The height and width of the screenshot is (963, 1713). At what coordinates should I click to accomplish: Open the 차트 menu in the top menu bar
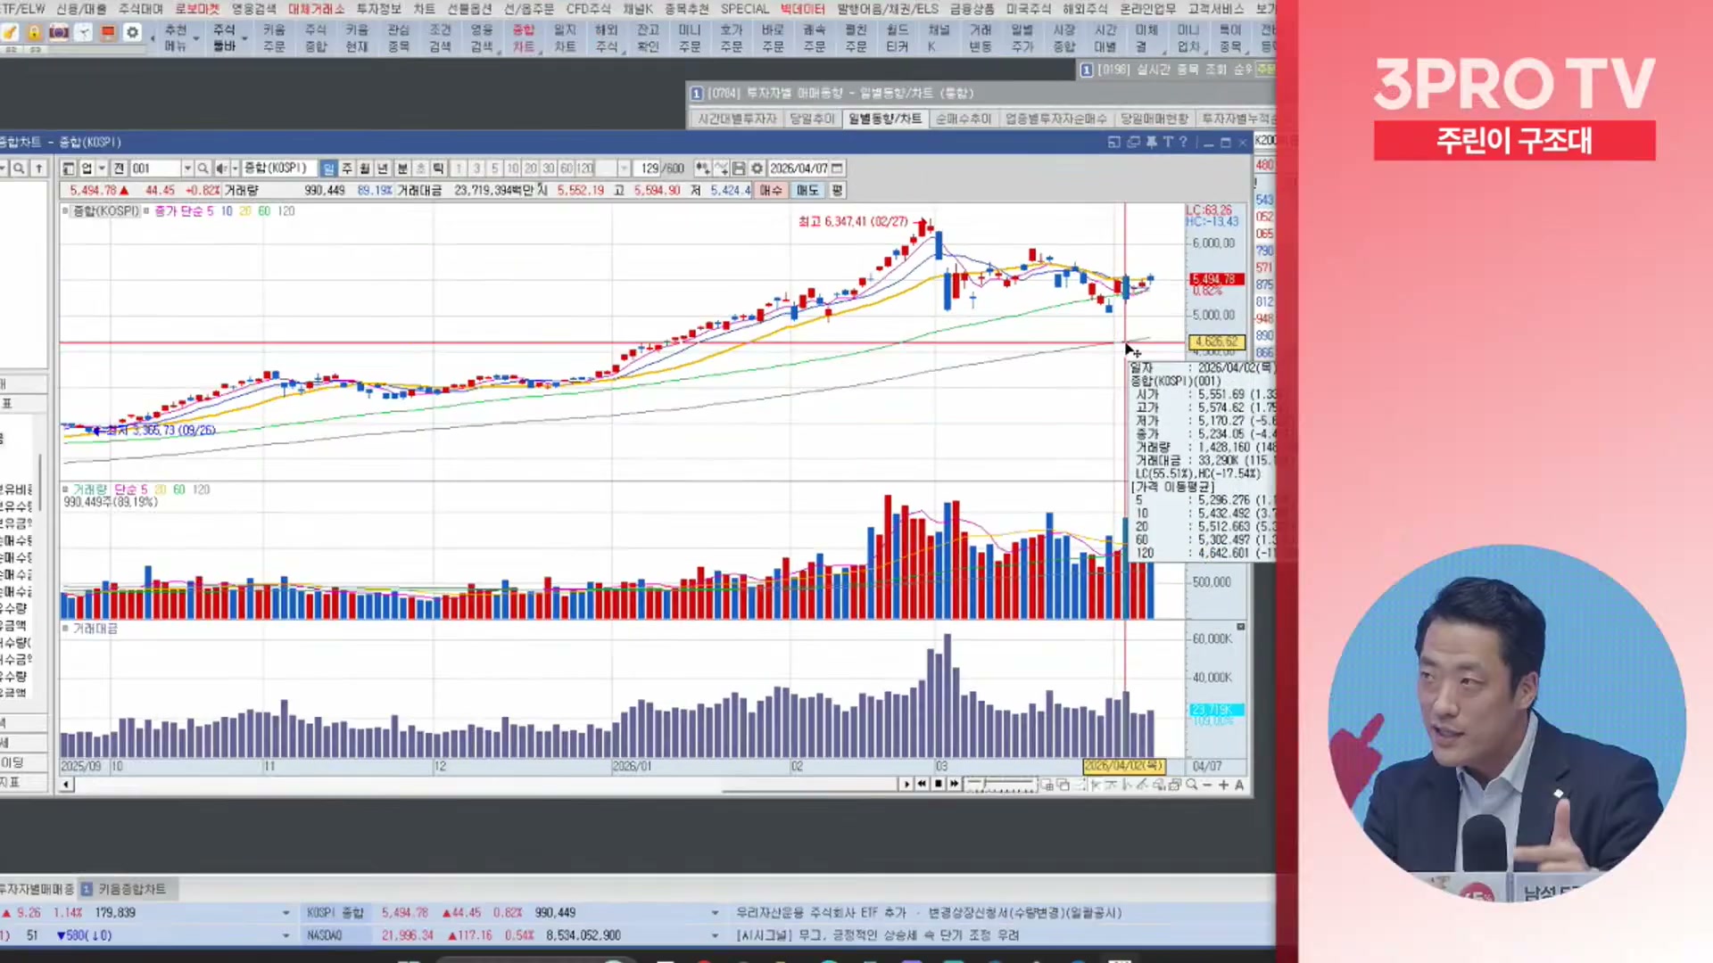[x=425, y=9]
